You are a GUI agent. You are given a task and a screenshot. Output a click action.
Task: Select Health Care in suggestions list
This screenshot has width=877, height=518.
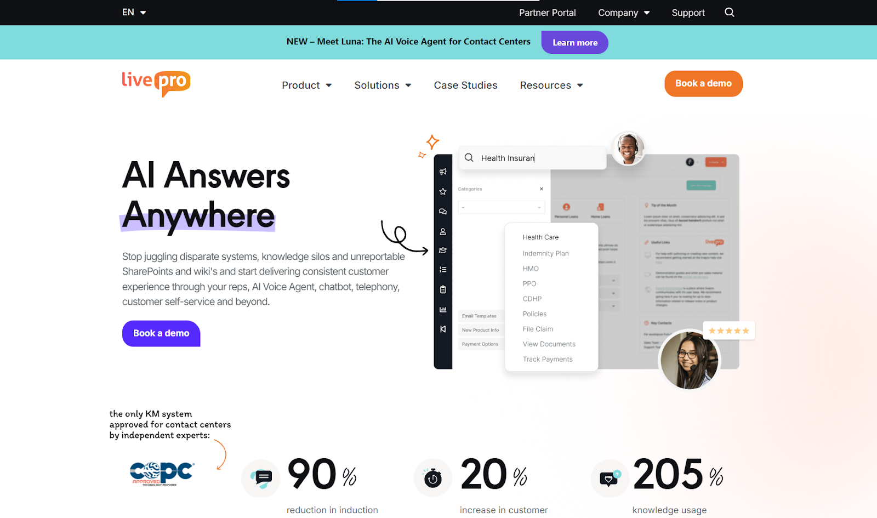[x=540, y=237]
